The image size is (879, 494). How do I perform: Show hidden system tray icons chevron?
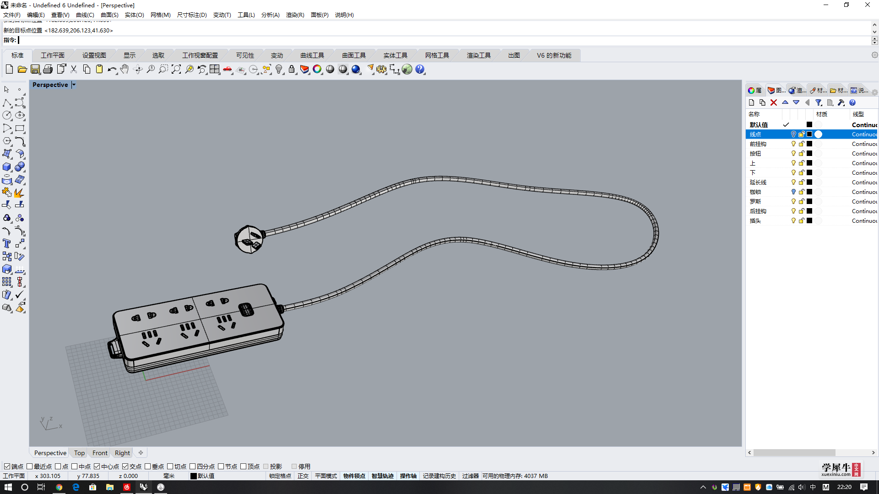click(x=703, y=487)
